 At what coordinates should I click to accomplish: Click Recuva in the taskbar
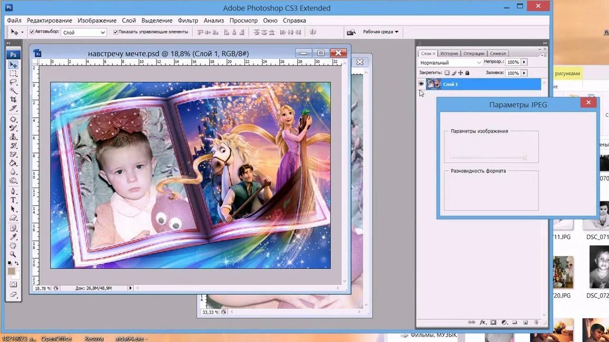[94, 339]
